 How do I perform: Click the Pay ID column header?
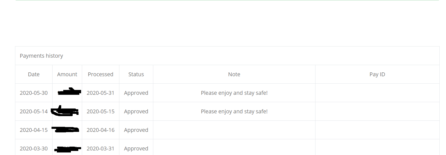[377, 74]
